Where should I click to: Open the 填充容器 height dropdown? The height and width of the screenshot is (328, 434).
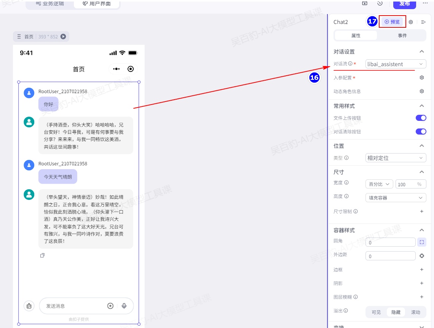click(x=396, y=198)
